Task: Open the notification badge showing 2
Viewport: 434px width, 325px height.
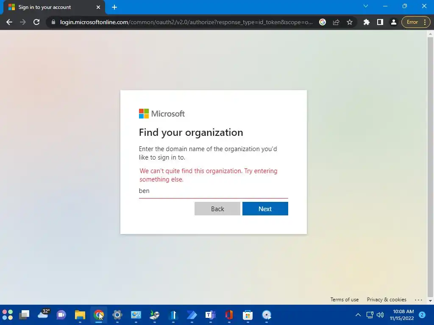Action: pos(422,315)
